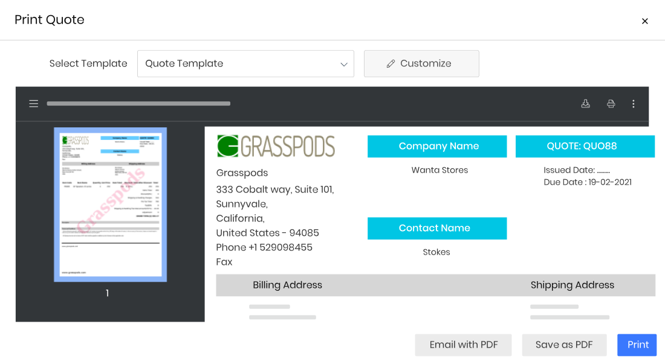The image size is (665, 362).
Task: Click the printer icon in PDF toolbar
Action: point(611,104)
